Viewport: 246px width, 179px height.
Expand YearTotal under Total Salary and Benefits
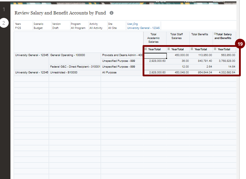(x=215, y=49)
